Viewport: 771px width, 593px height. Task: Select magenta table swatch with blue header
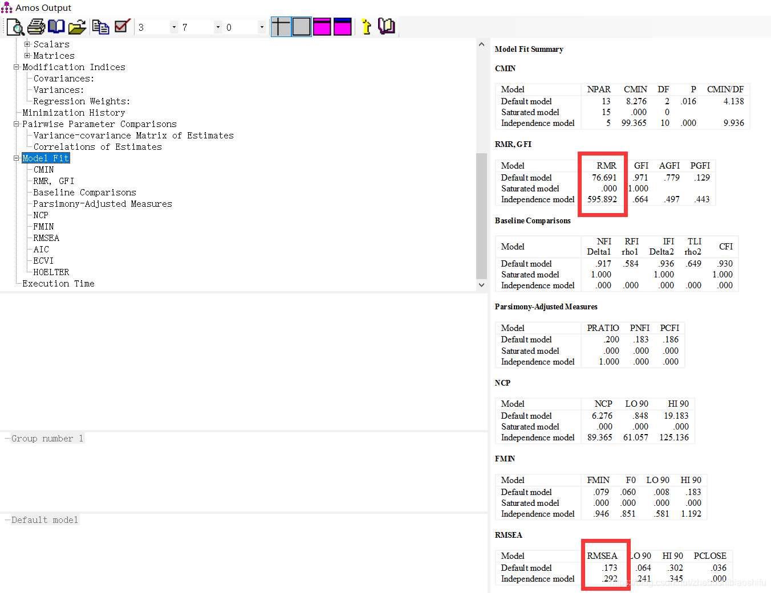tap(343, 27)
